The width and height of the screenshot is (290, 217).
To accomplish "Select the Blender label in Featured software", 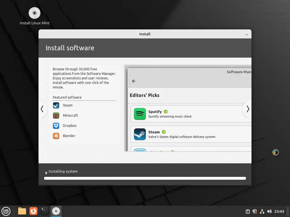I will click(69, 136).
